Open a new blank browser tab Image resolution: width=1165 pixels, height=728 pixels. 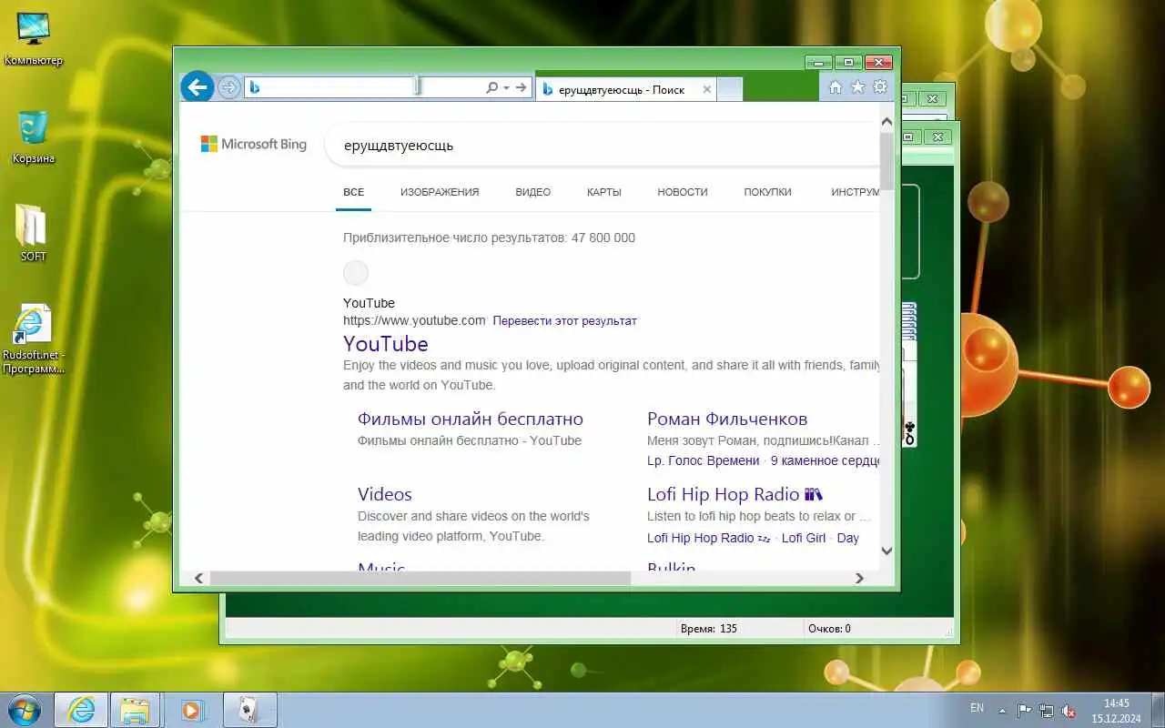[730, 89]
